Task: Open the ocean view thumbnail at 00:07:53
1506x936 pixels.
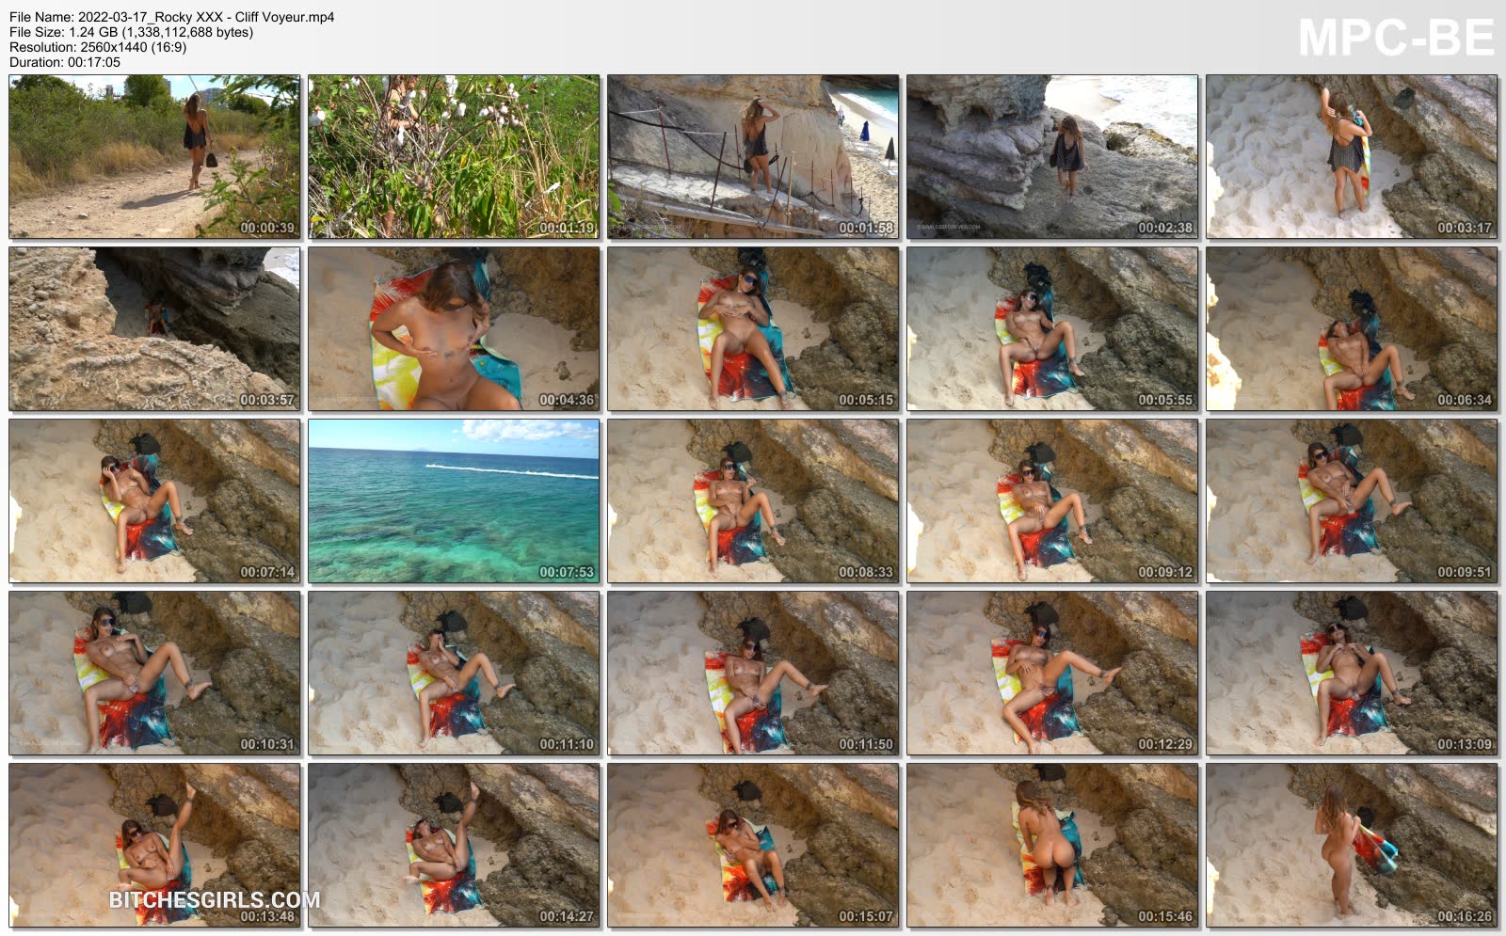Action: point(454,500)
